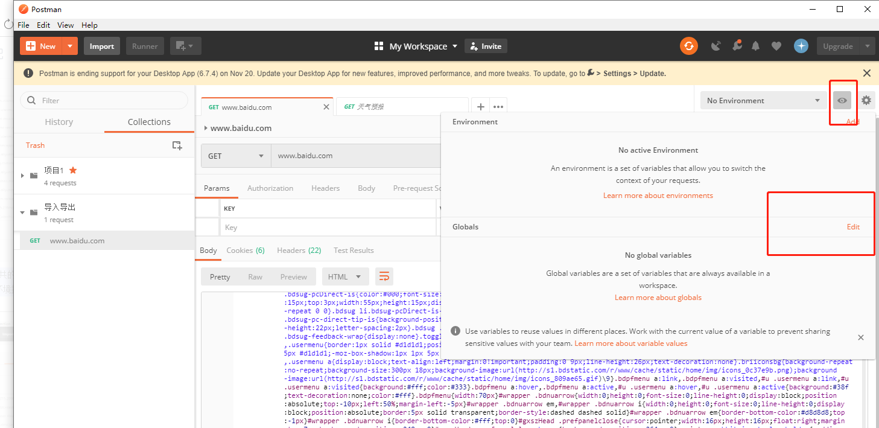
Task: Open the notifications bell icon
Action: coord(756,46)
